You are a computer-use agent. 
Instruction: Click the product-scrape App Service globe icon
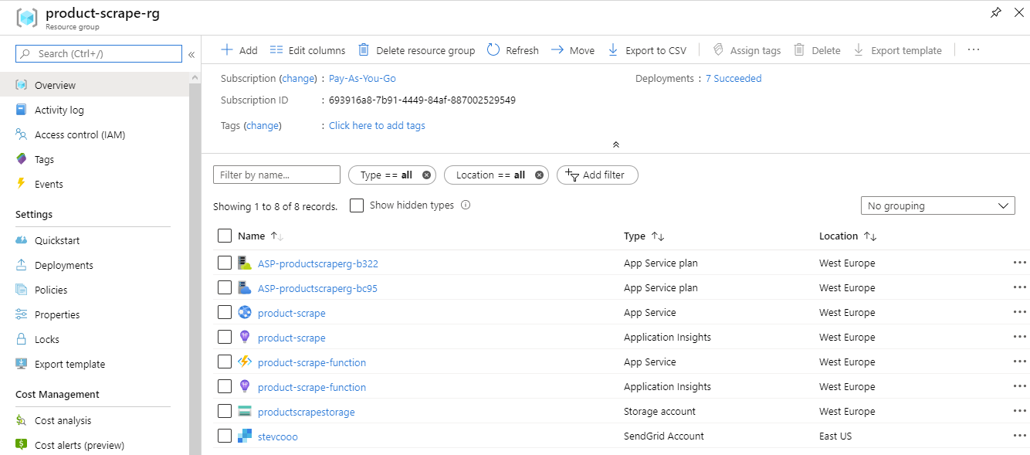click(245, 312)
